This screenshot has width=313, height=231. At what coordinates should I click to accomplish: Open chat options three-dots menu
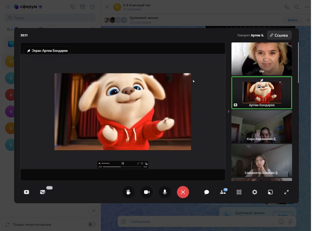(x=307, y=7)
